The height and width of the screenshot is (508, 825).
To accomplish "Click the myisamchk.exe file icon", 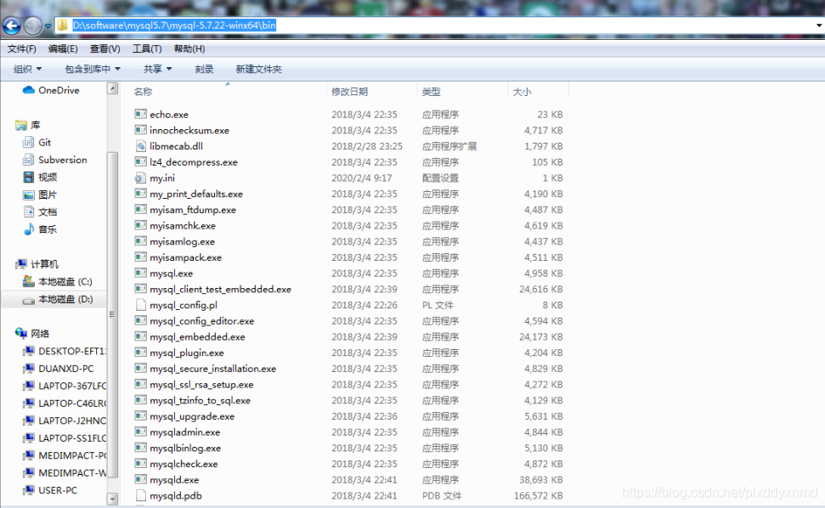I will pos(140,226).
